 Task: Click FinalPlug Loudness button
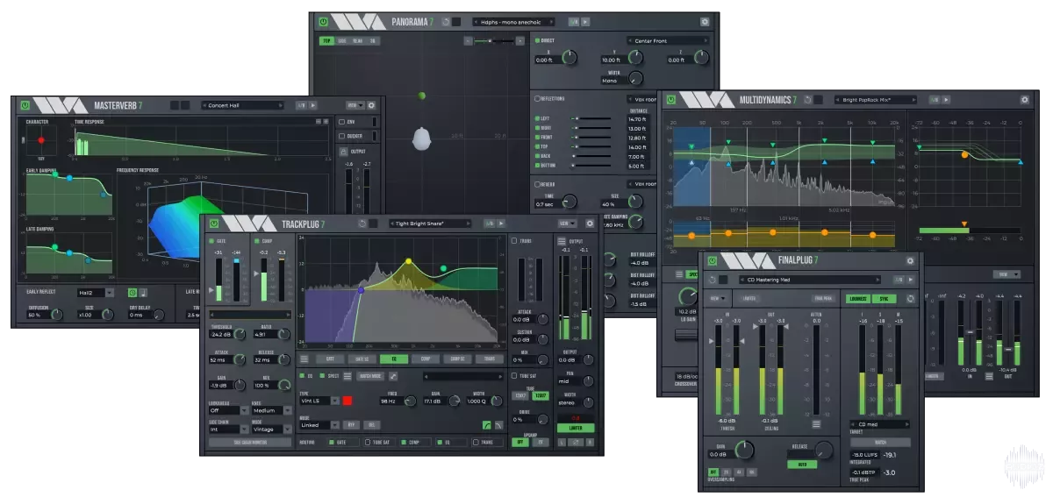click(x=858, y=298)
